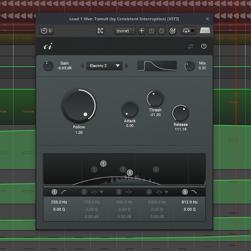Image resolution: width=251 pixels, height=251 pixels.
Task: Select EQ node 5 in the graph
Action: 130,173
